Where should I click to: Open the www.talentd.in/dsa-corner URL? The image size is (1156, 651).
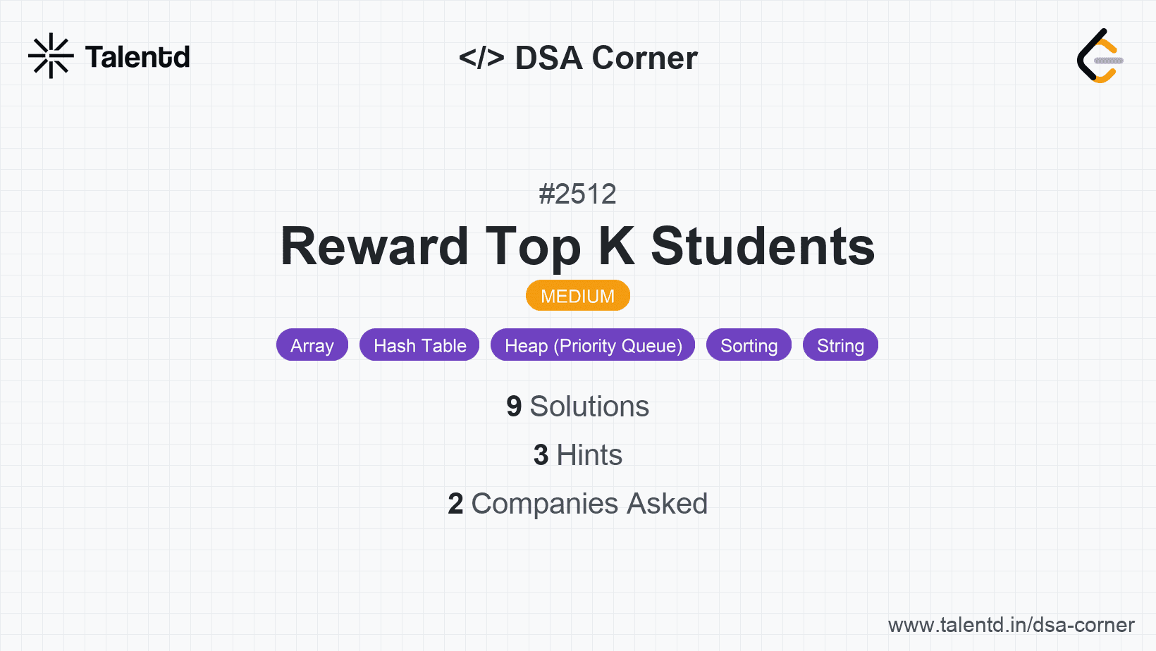1011,625
